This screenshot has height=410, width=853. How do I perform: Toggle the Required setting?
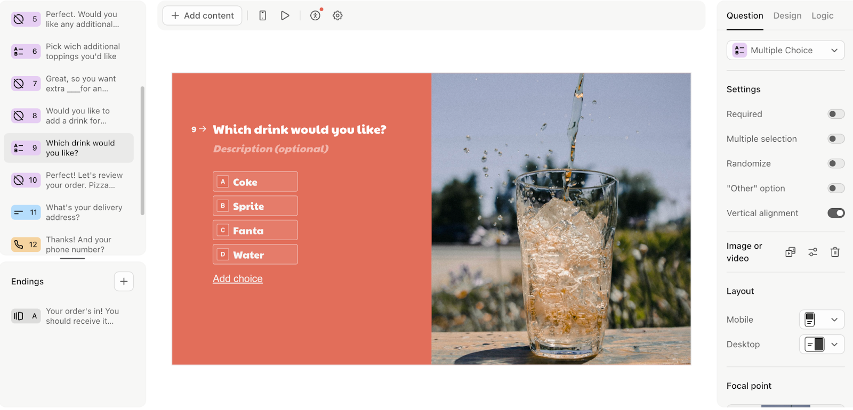836,114
